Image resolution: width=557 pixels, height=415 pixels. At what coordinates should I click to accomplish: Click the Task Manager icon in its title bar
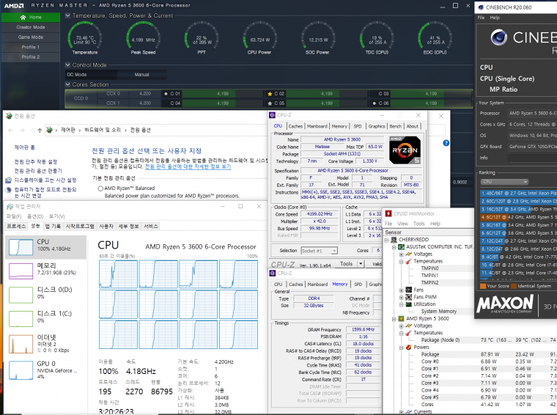(10, 206)
